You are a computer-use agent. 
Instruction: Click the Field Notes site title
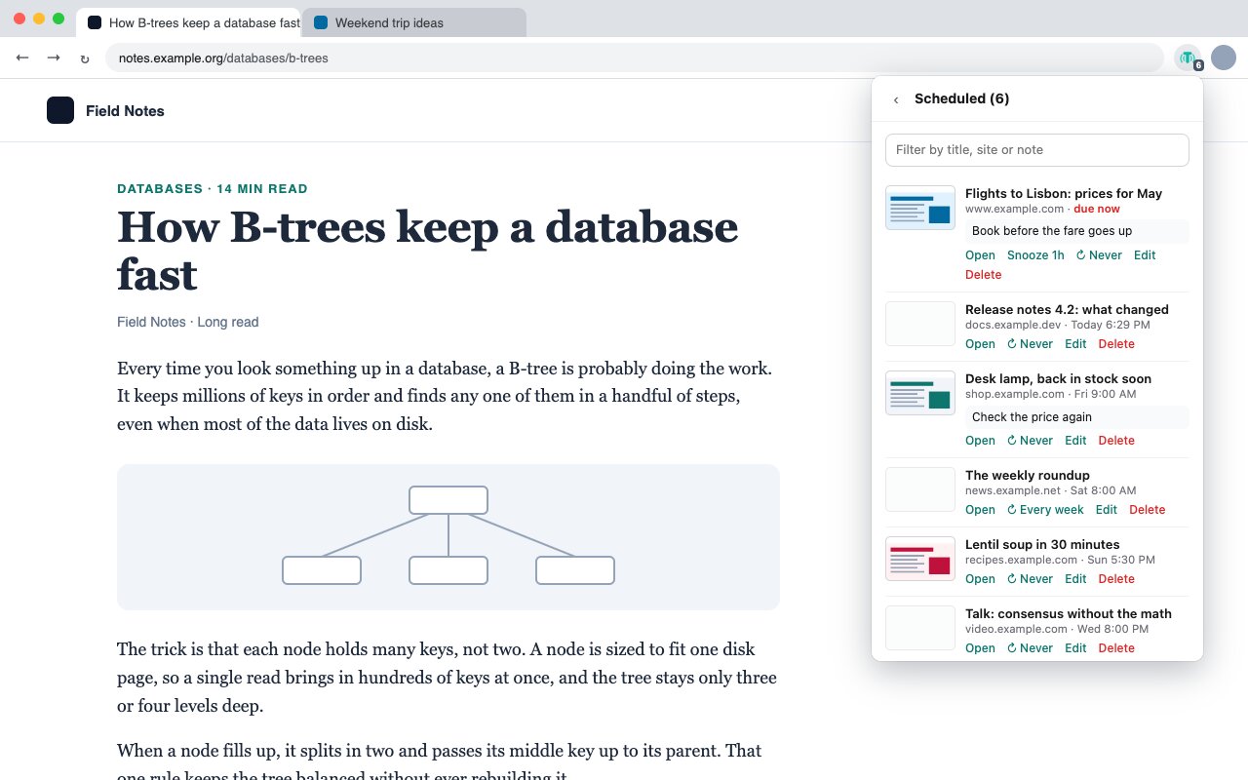click(125, 111)
